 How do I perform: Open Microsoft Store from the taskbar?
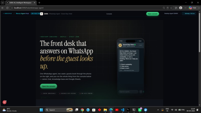coord(94,110)
